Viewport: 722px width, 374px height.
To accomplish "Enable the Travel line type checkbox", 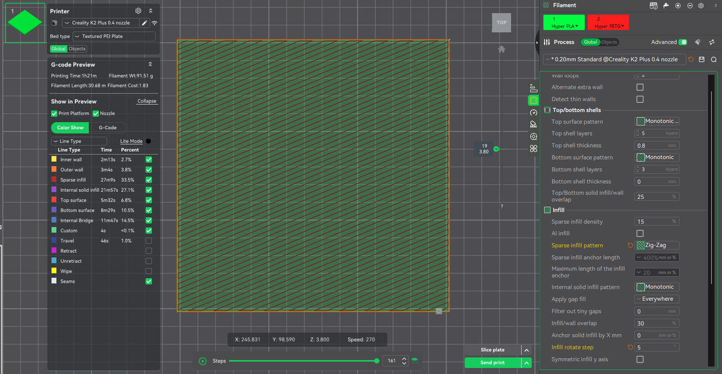I will 148,241.
